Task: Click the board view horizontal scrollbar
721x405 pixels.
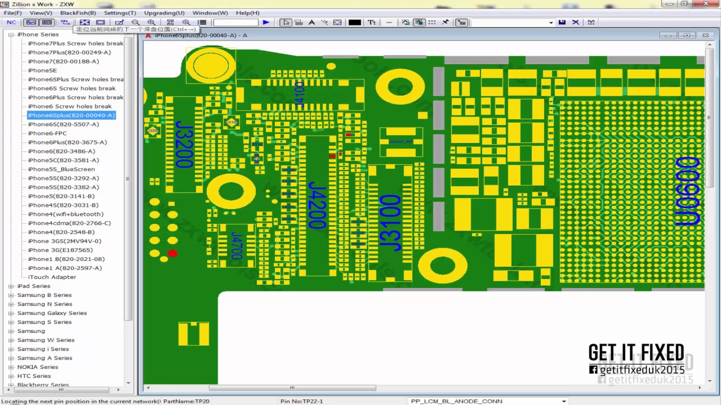Action: point(292,388)
